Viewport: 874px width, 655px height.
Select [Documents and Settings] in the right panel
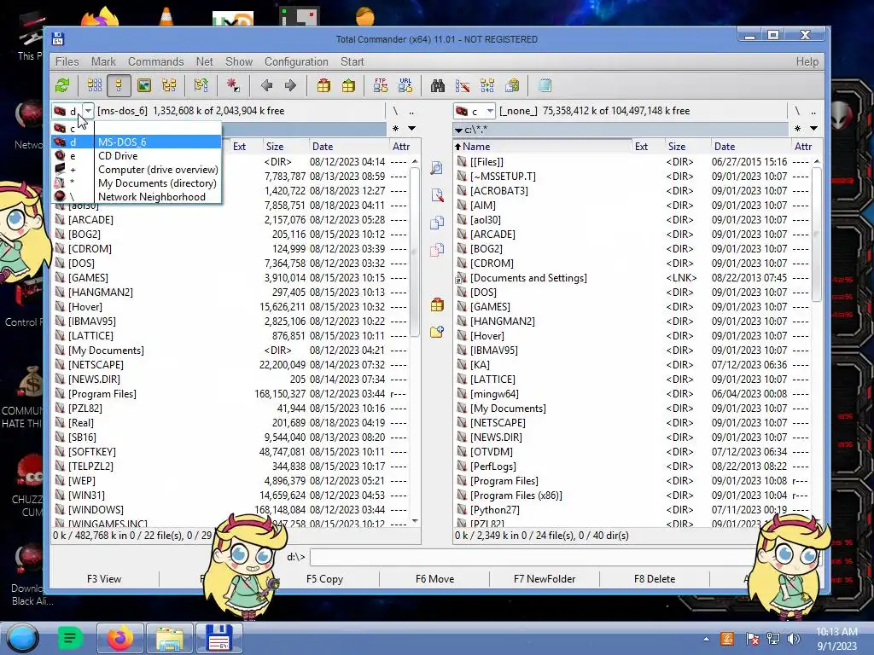tap(528, 278)
